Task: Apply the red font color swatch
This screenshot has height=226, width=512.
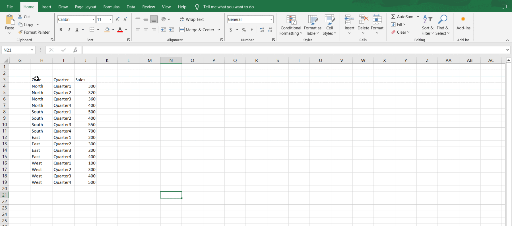Action: (120, 30)
